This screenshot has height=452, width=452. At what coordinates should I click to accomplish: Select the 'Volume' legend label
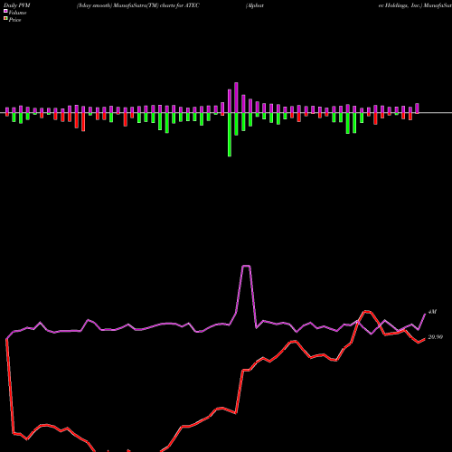[x=17, y=13]
